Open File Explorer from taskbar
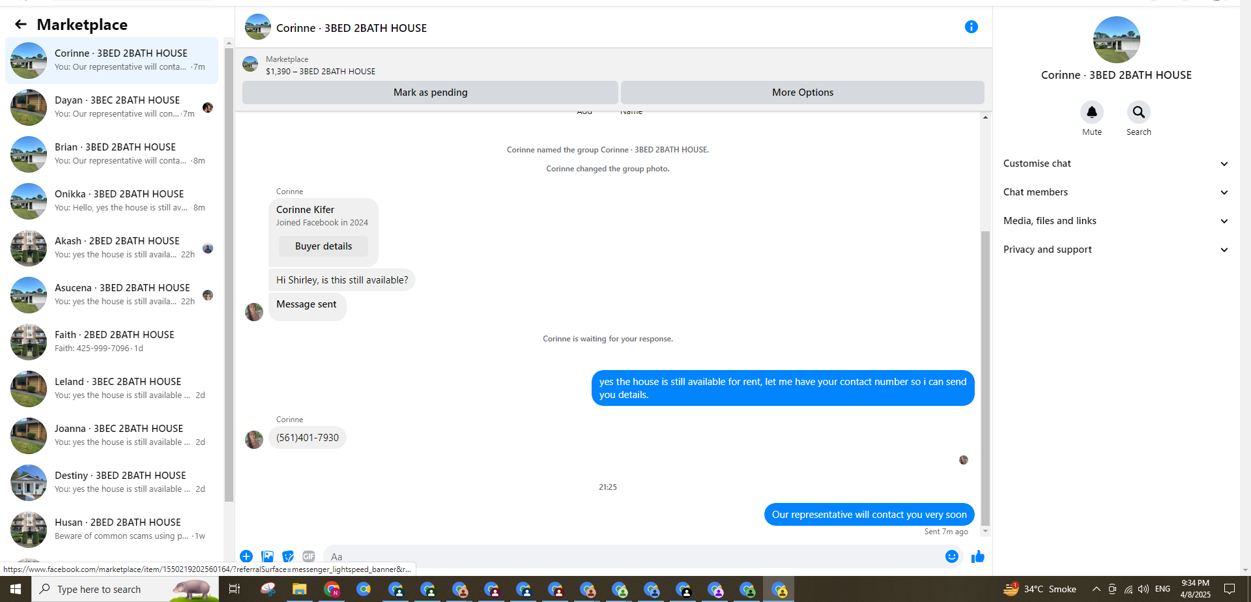 pos(299,589)
